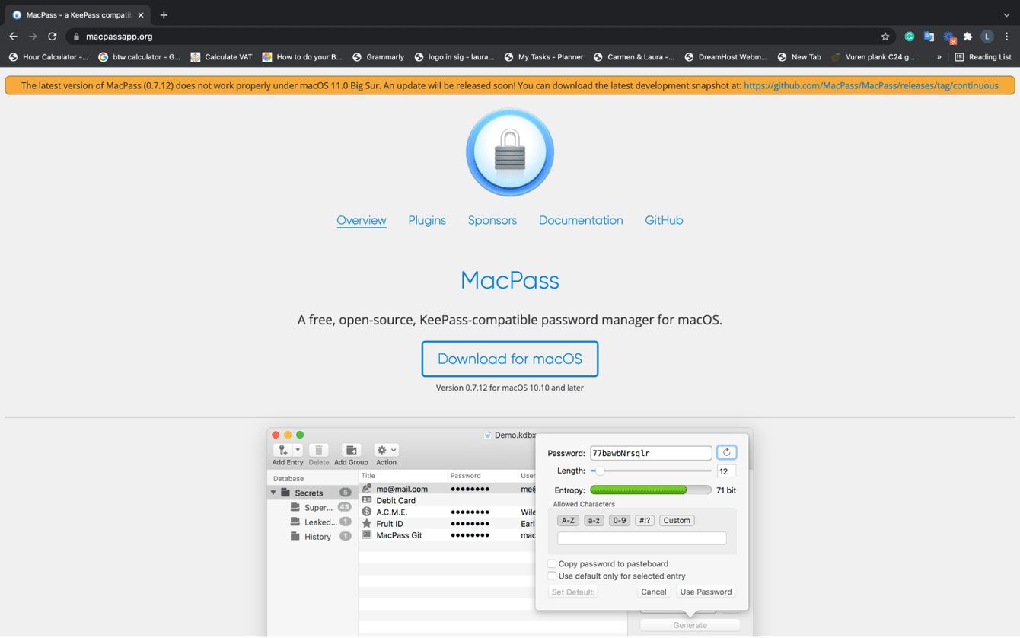1020x638 pixels.
Task: Open the Grammarly extension icon
Action: [910, 37]
